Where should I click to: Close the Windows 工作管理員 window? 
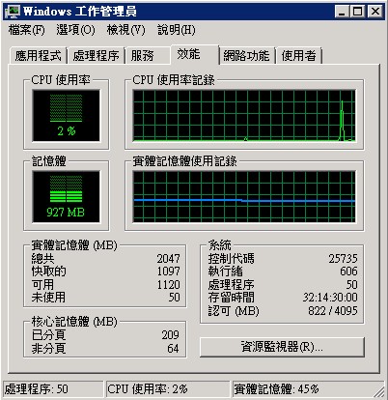point(374,12)
